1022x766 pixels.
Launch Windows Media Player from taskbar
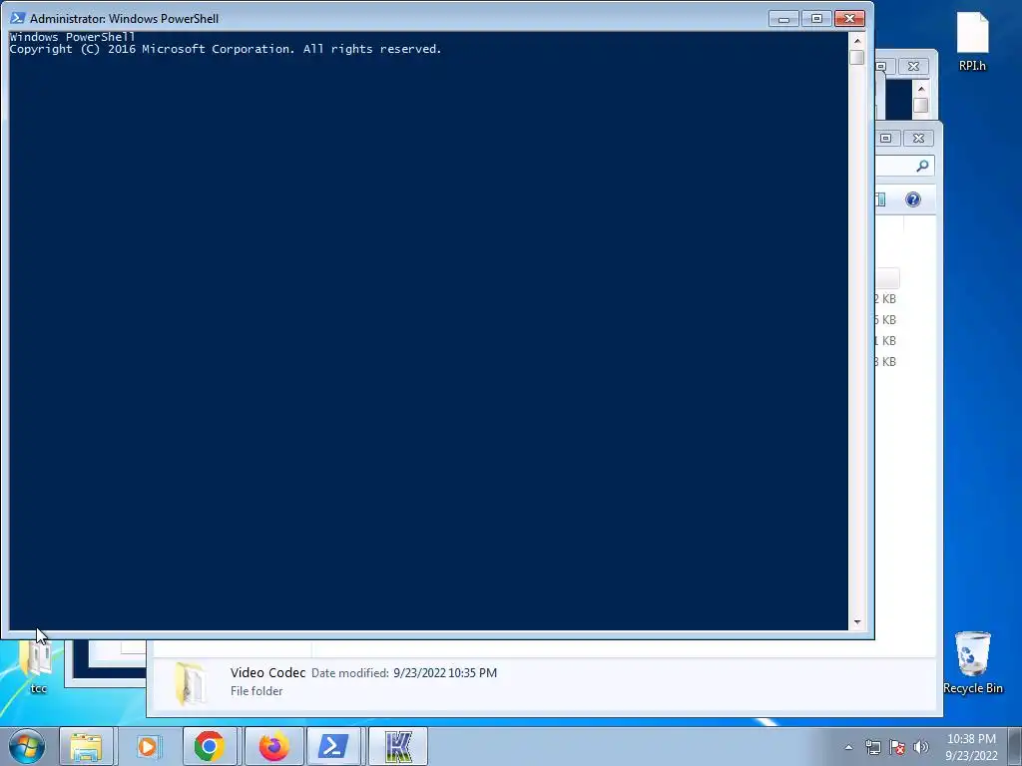pos(148,746)
